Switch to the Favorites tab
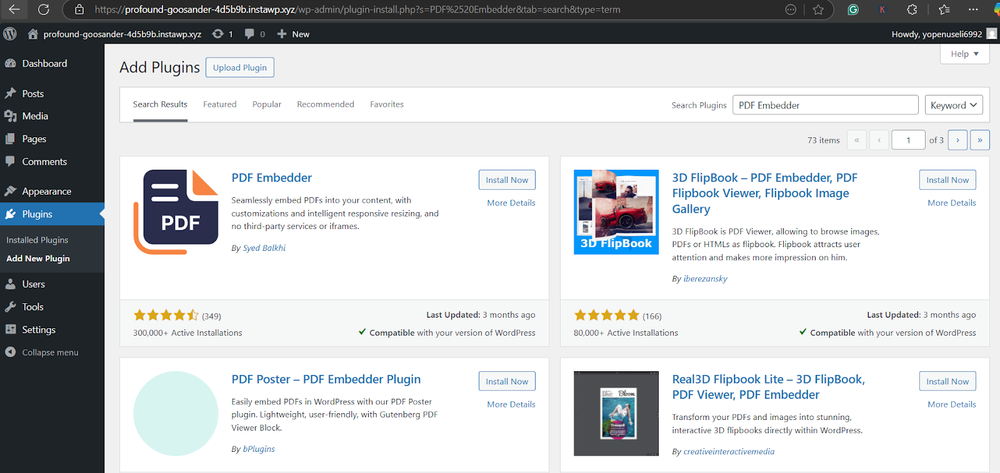This screenshot has width=1000, height=473. [387, 104]
